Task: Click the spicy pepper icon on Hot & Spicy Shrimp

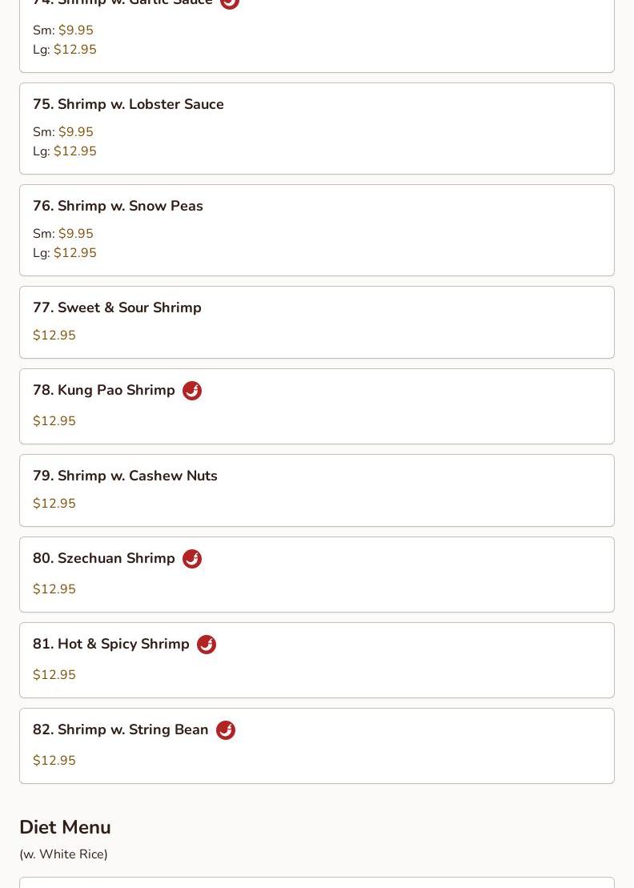Action: (207, 645)
